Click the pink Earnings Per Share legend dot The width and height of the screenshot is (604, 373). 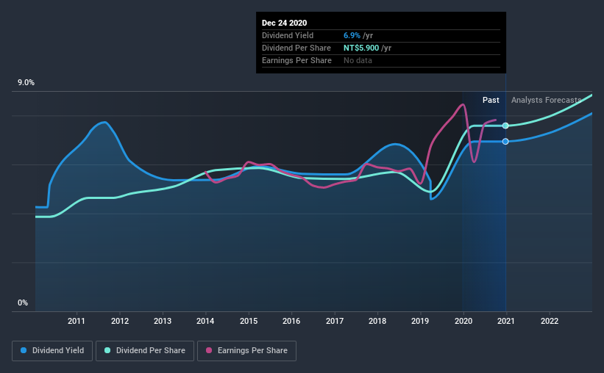click(x=209, y=350)
